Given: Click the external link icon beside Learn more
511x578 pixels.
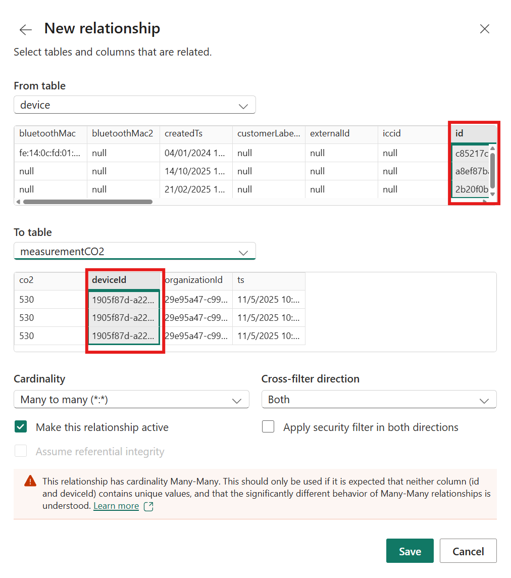Looking at the screenshot, I should pos(148,506).
